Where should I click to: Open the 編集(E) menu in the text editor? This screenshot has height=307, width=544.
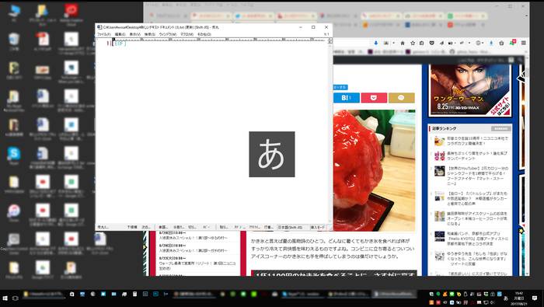120,34
